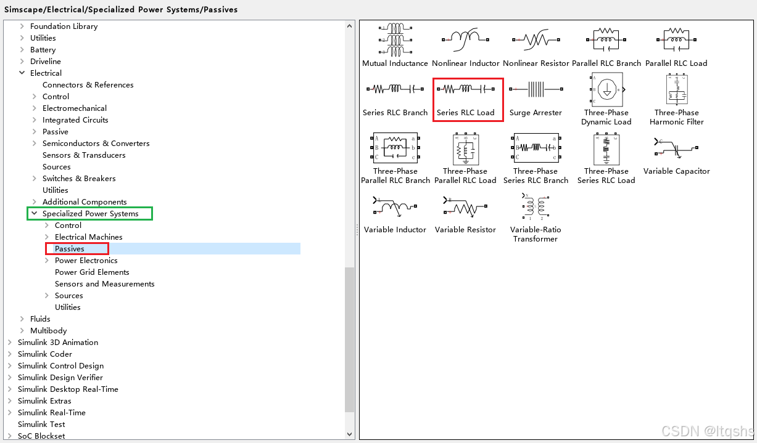
Task: Select the Variable Resistor block icon
Action: (465, 206)
